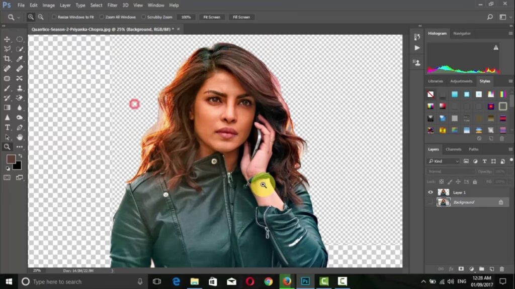Choose the Eyedropper tool
515x289 pixels.
20,59
